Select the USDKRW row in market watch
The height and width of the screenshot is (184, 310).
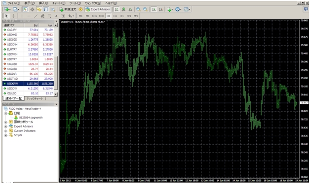point(28,84)
